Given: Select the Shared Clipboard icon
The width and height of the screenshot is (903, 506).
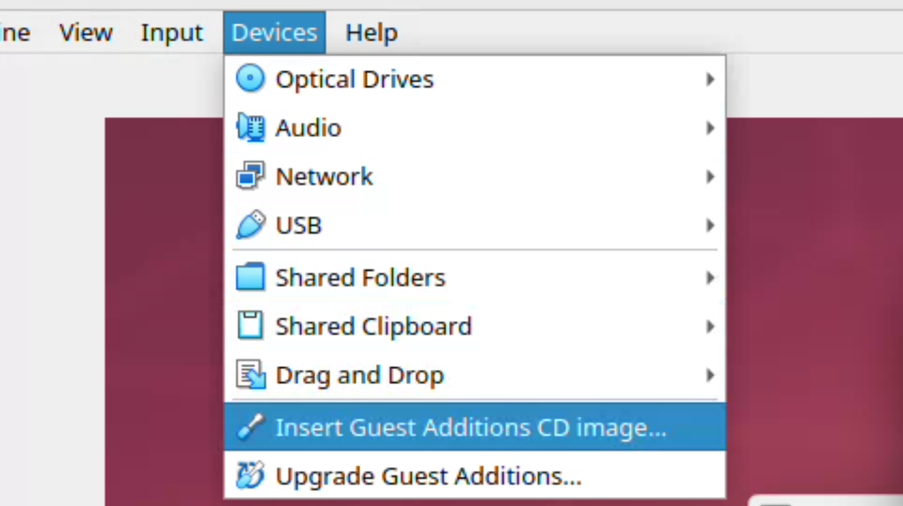Looking at the screenshot, I should coord(251,326).
